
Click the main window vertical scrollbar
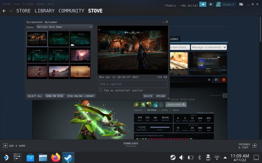pyautogui.click(x=260, y=29)
